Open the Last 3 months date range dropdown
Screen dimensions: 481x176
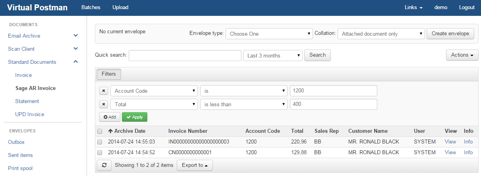(272, 55)
